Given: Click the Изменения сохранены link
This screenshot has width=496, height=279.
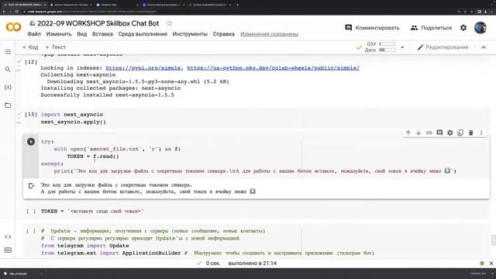Looking at the screenshot, I should tap(269, 34).
